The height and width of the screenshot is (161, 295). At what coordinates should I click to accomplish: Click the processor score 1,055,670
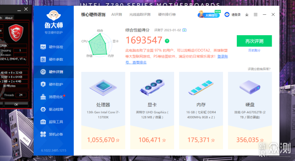(x=103, y=140)
